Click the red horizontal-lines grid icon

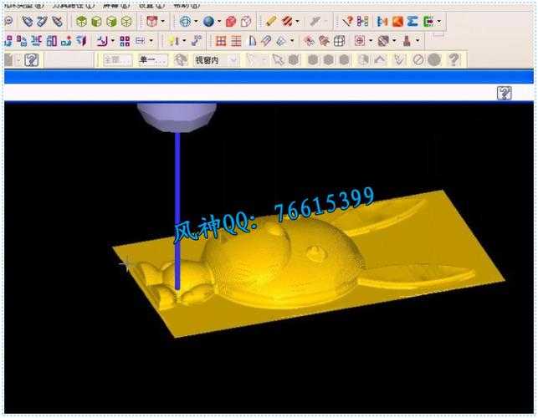236,41
